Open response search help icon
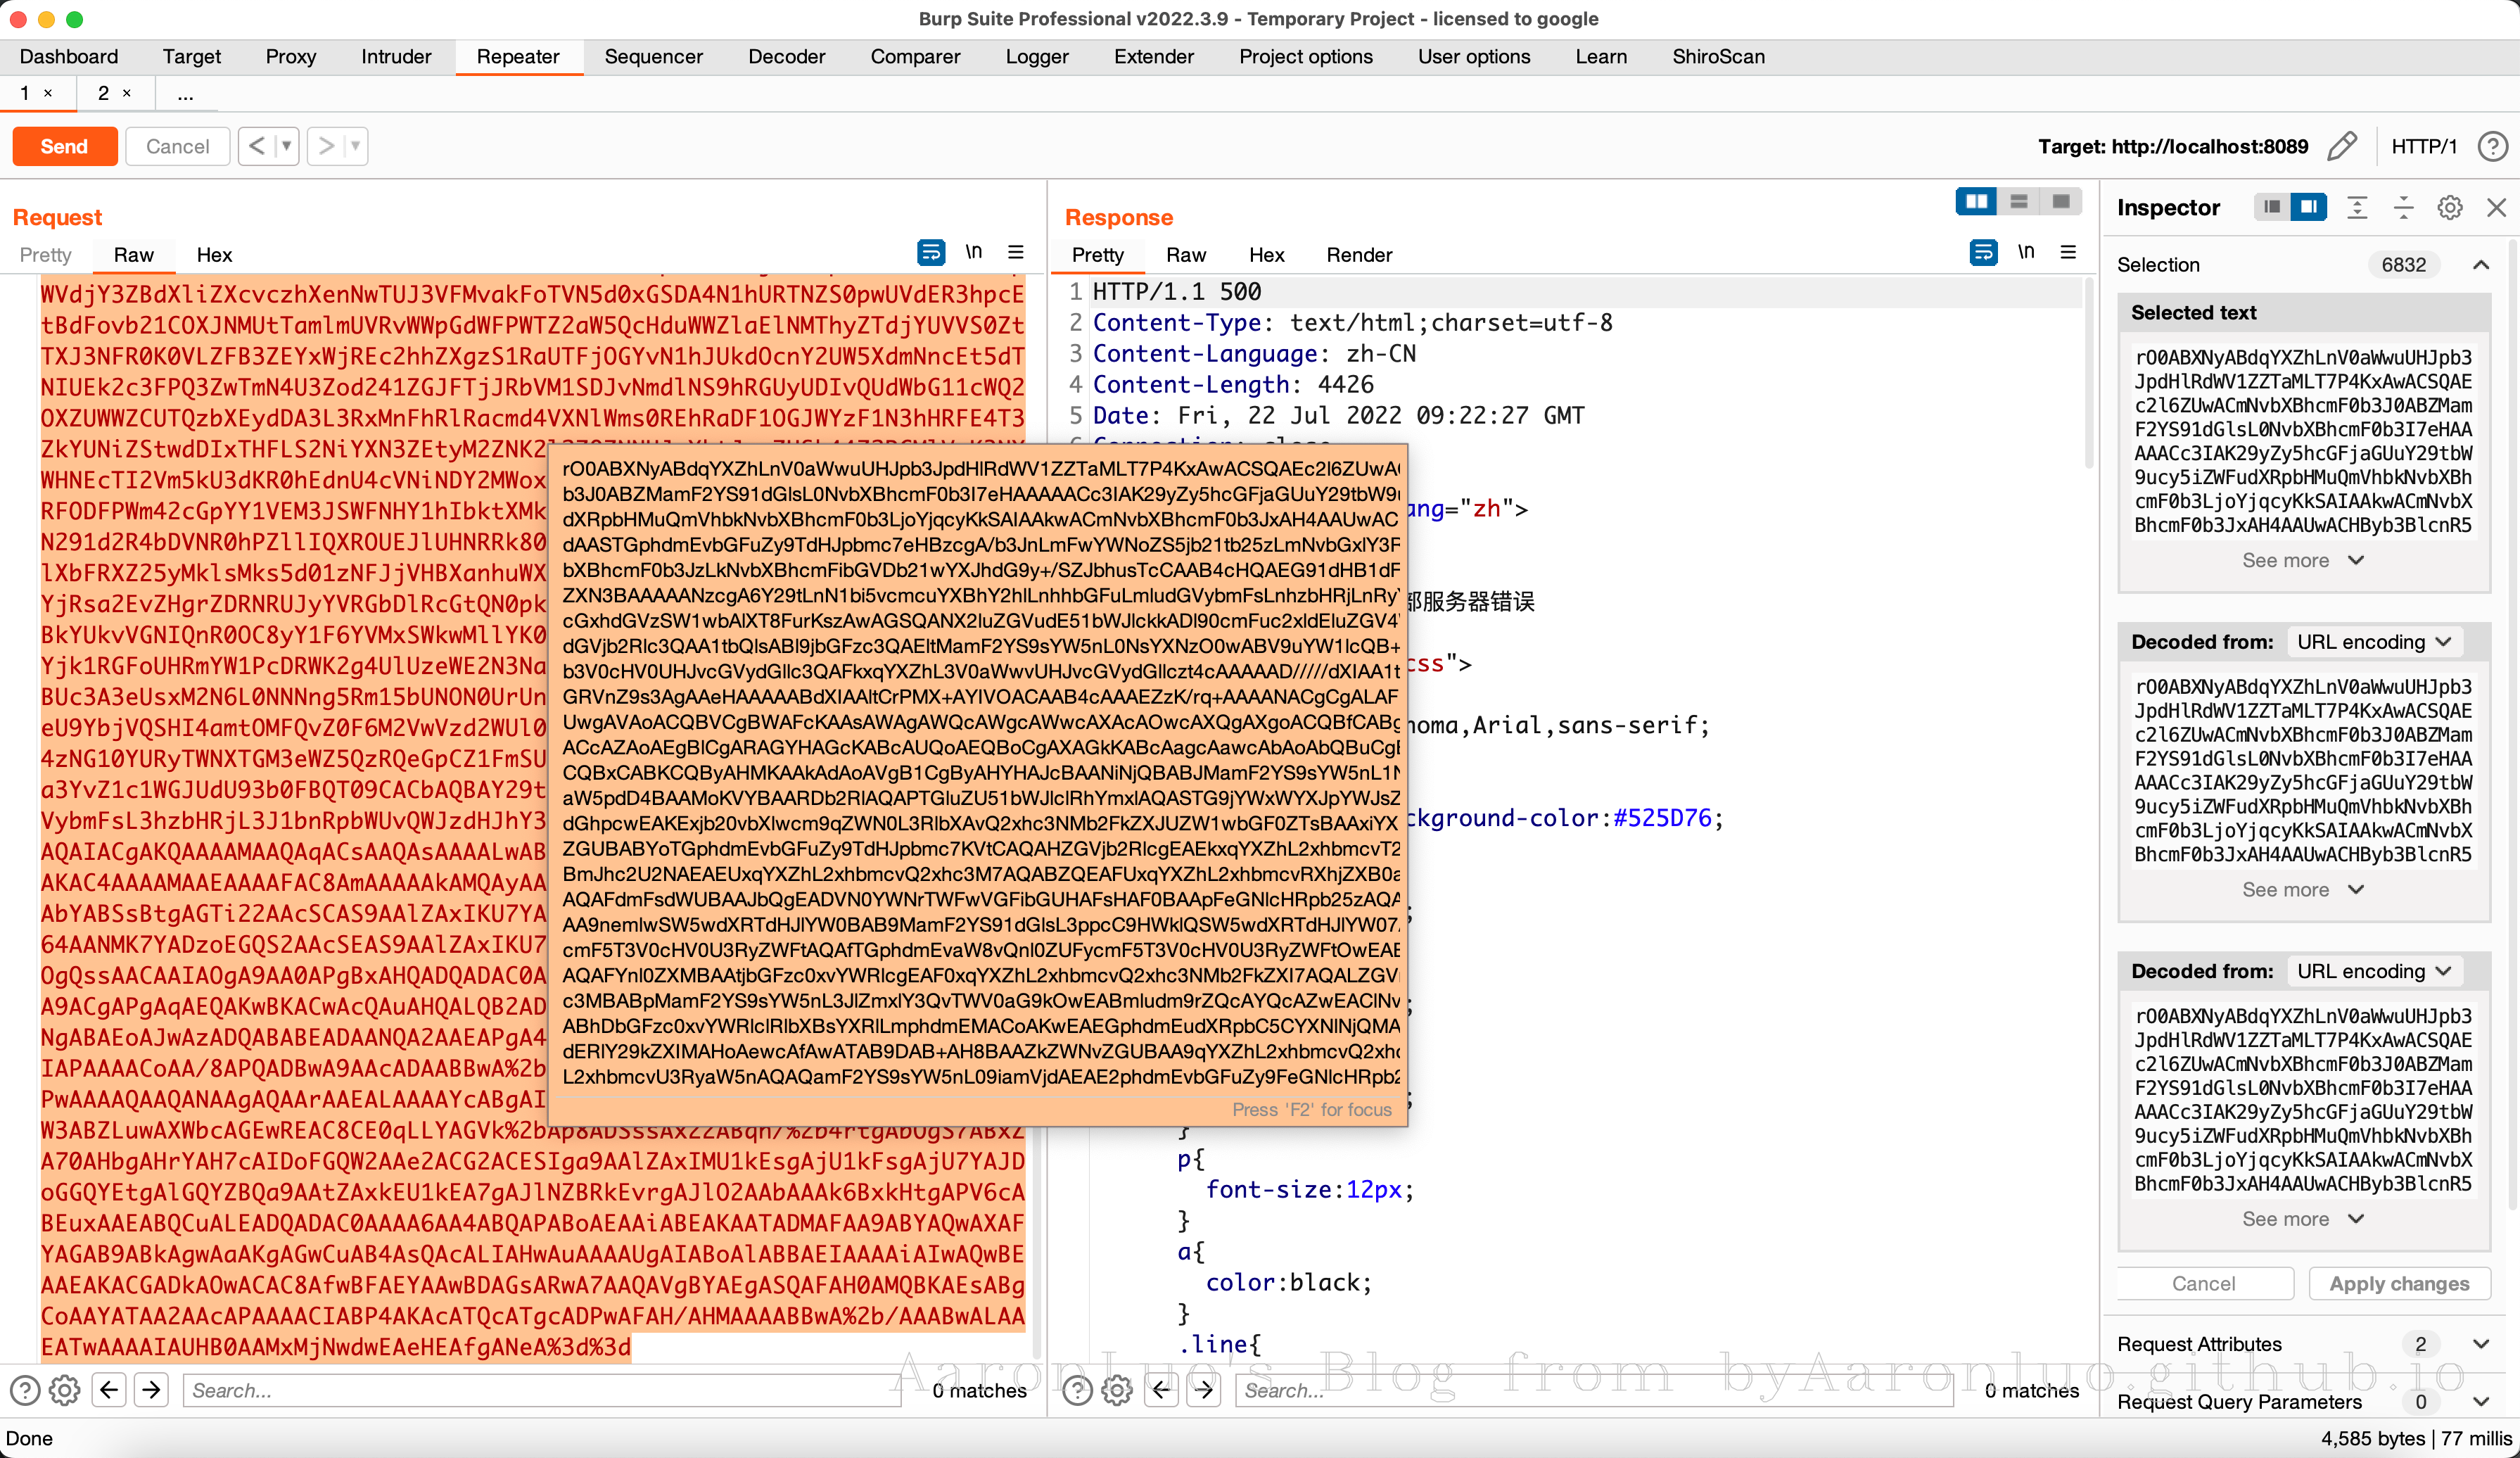 tap(1077, 1390)
